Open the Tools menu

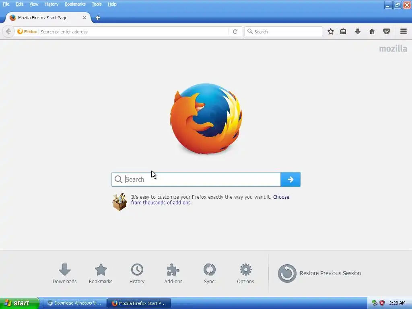tap(97, 4)
